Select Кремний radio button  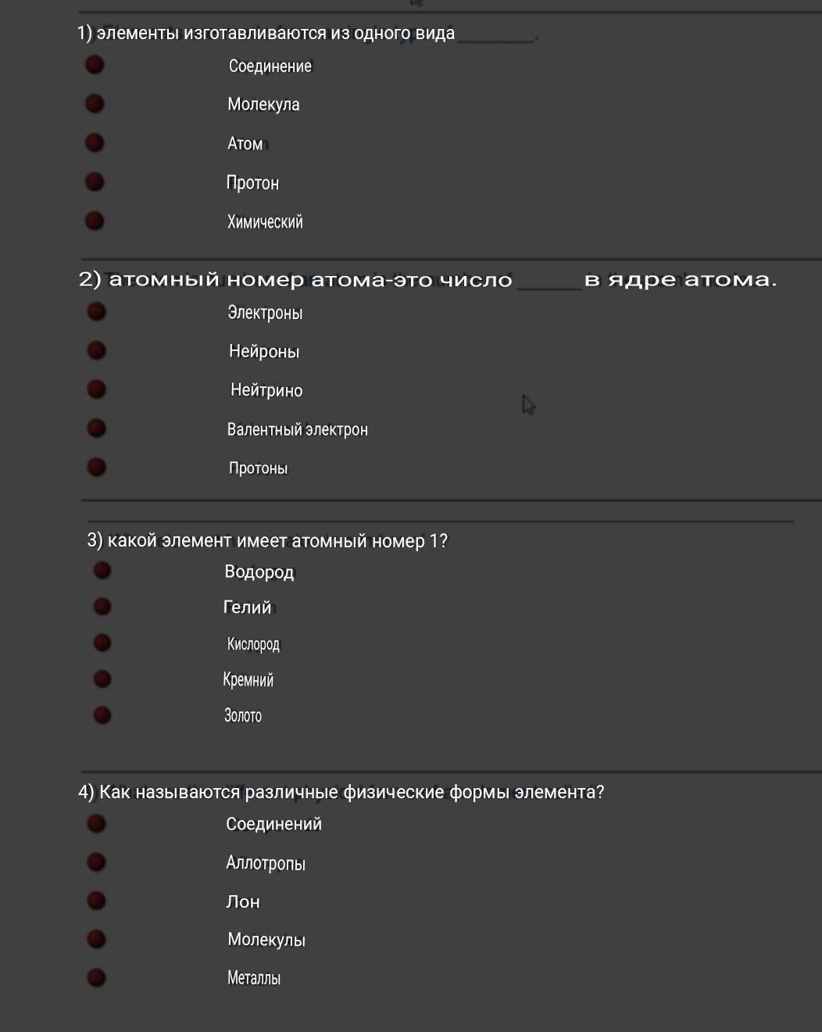point(102,678)
